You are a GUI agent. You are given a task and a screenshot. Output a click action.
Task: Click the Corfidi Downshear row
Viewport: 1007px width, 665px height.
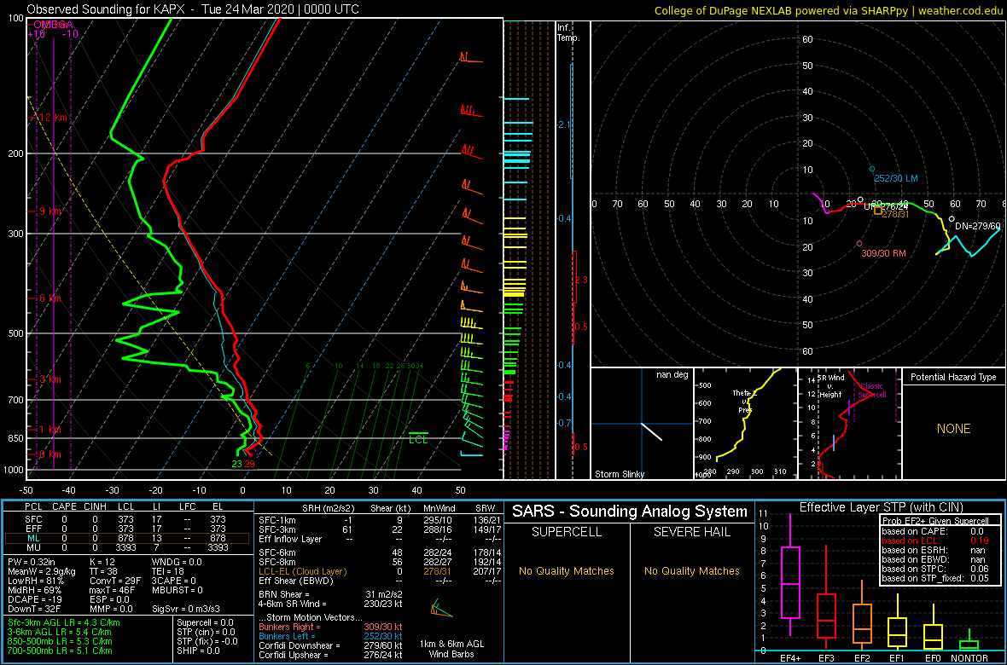(330, 645)
